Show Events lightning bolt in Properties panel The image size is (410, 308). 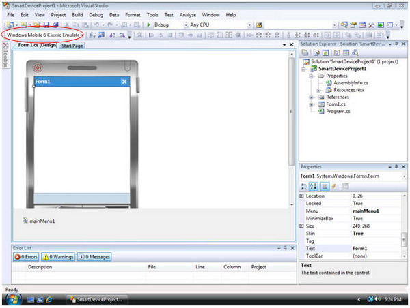point(333,186)
